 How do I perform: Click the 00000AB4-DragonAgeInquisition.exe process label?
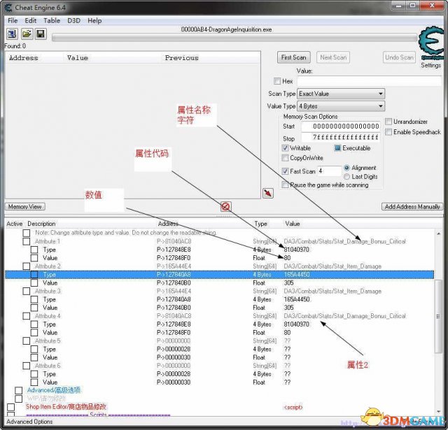pyautogui.click(x=226, y=29)
